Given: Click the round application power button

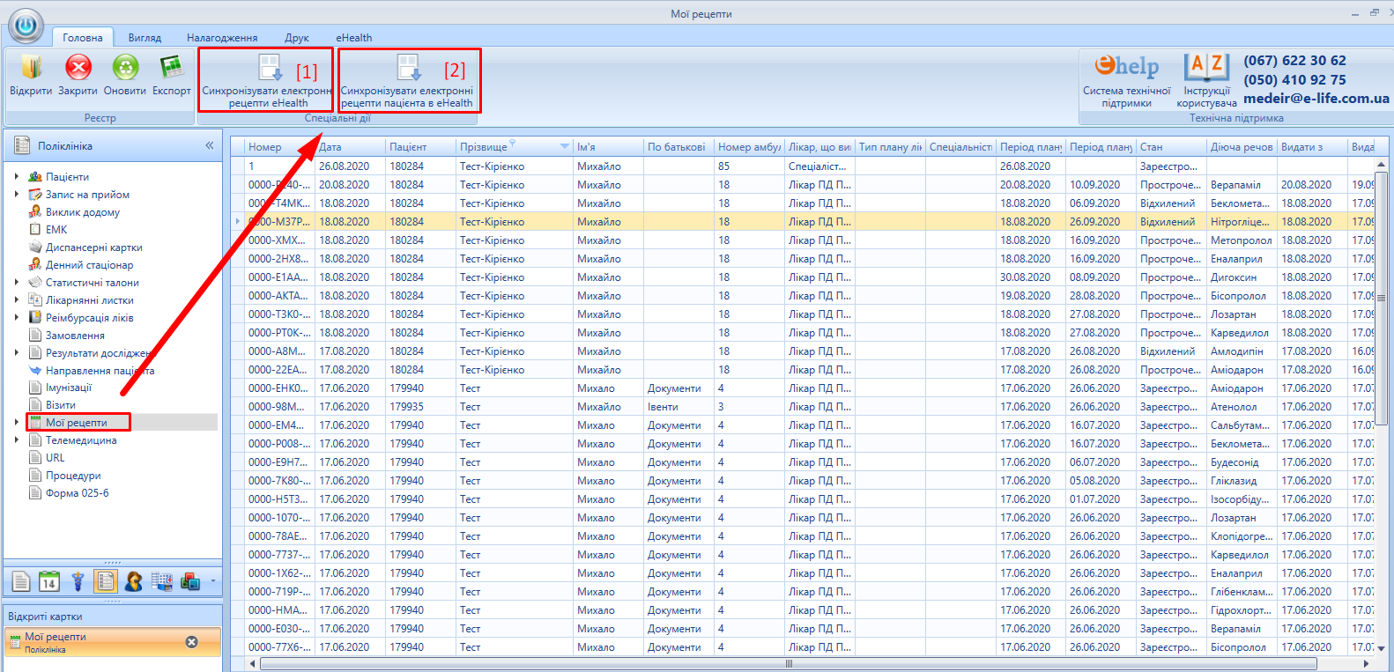Looking at the screenshot, I should 27,26.
